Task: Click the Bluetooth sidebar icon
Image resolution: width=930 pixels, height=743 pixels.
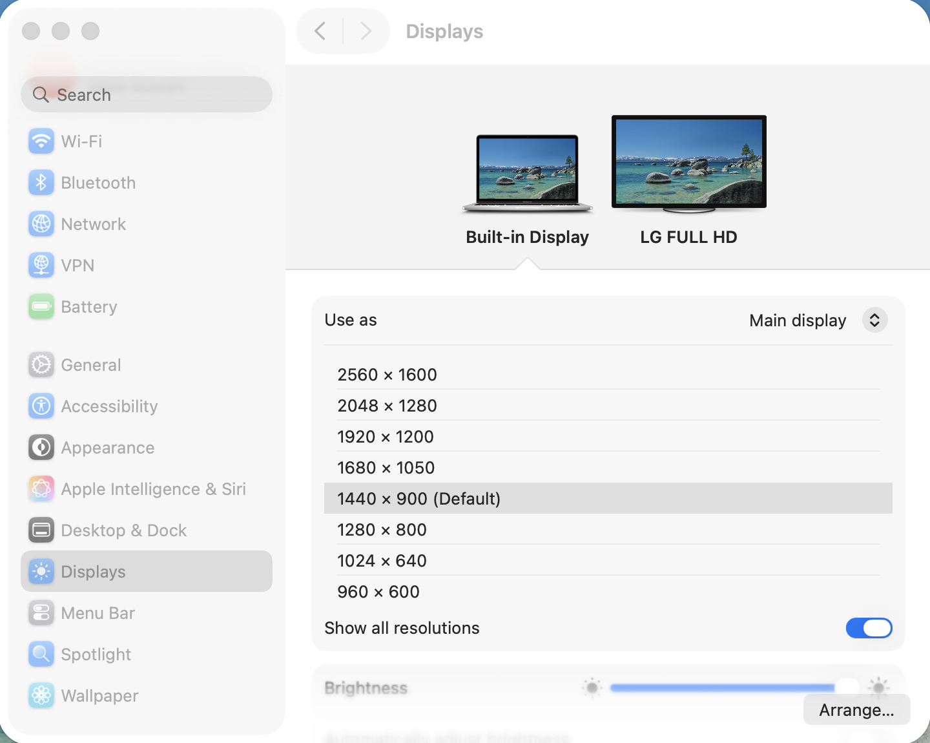Action: (x=41, y=183)
